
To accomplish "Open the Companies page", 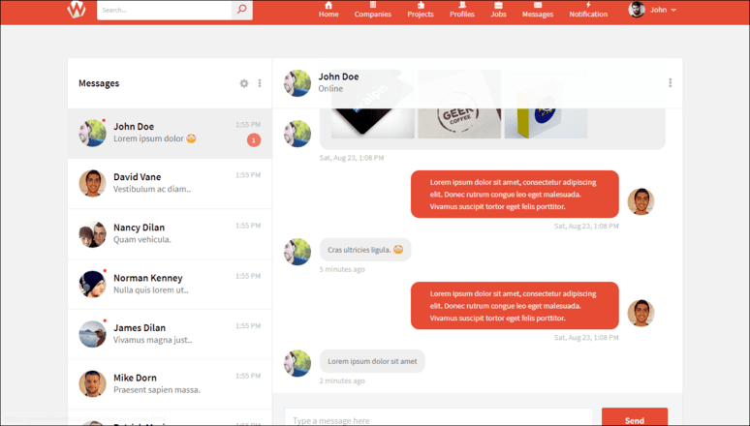I will pyautogui.click(x=373, y=10).
